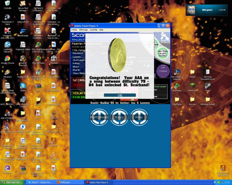Click the gold St. Scarhand coin
The width and height of the screenshot is (232, 185).
pyautogui.click(x=117, y=55)
